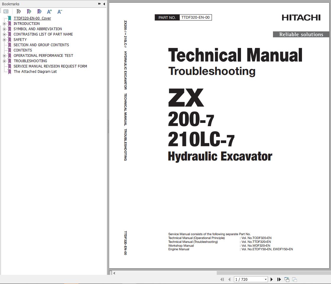
Task: Select the CONTENTS bookmark entry
Action: (23, 50)
